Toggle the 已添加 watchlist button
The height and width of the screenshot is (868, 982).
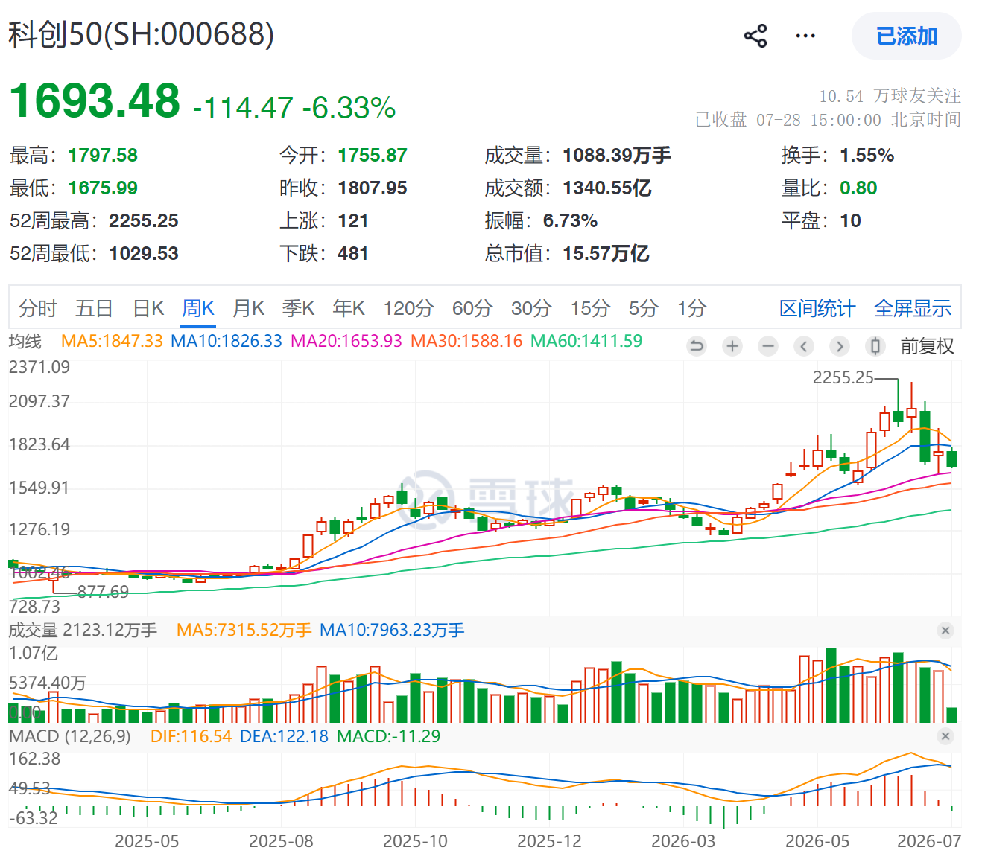coord(906,36)
